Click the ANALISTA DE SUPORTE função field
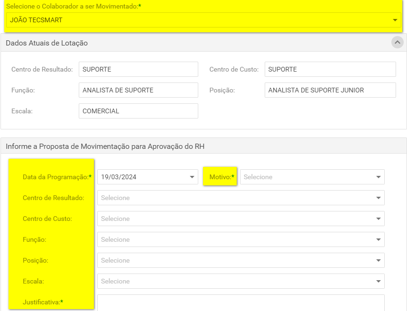Viewport: 407px width, 311px height. 139,90
